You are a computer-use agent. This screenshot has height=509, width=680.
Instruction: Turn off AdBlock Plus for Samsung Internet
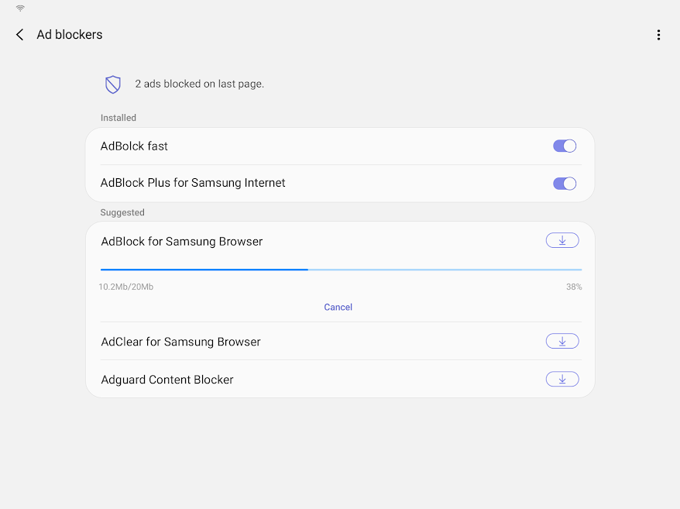[565, 183]
